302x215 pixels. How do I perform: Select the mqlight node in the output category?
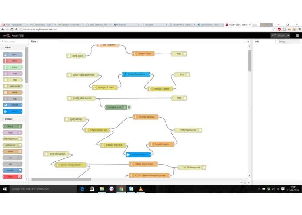click(13, 170)
